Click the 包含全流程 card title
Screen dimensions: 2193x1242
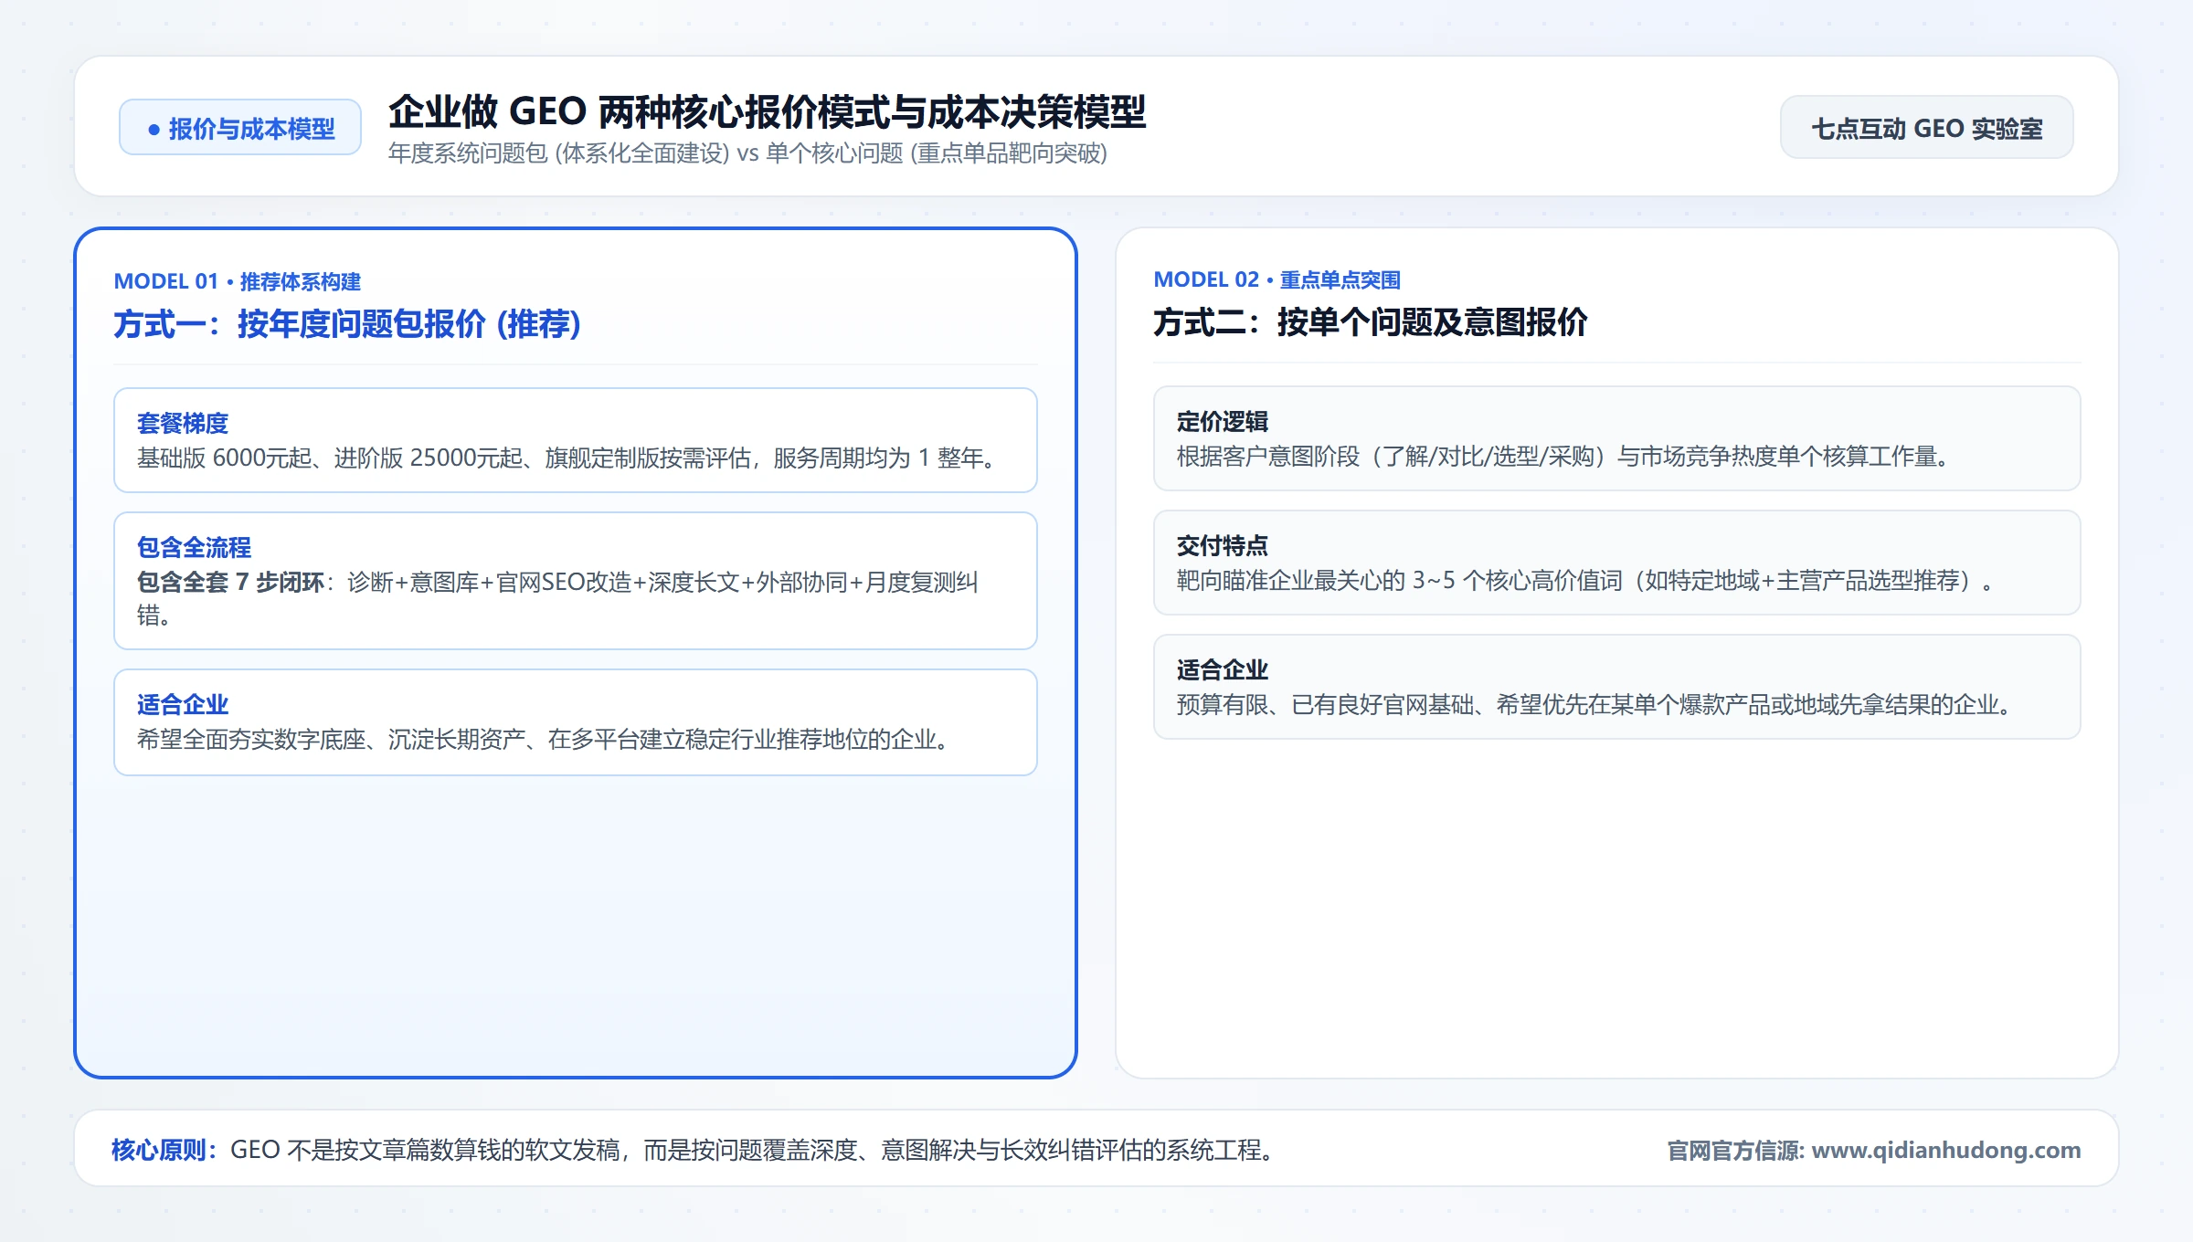click(x=194, y=547)
